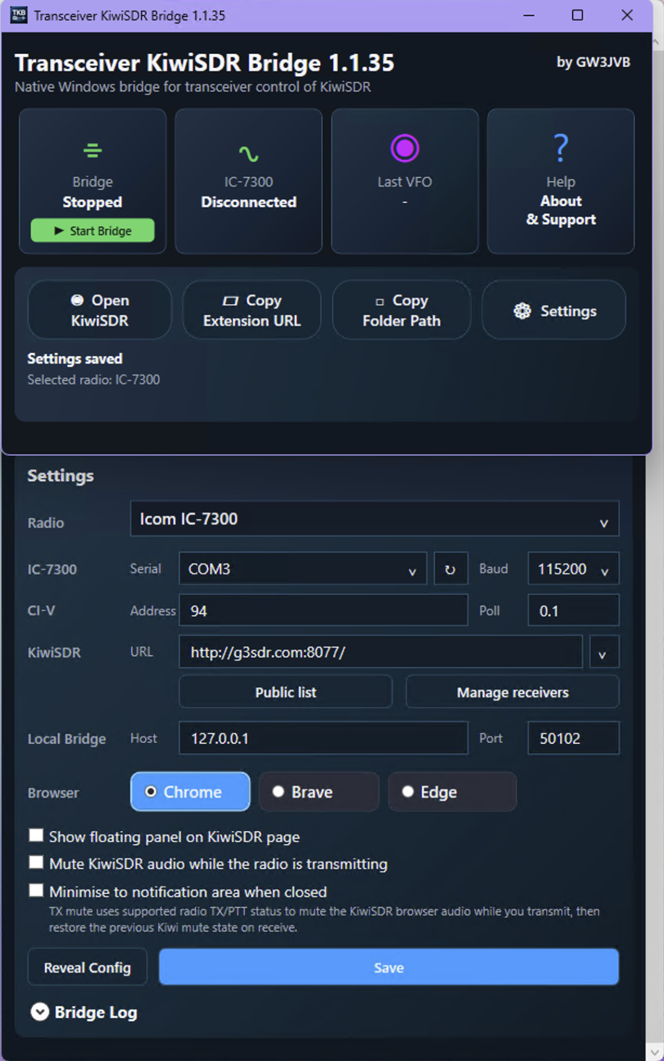This screenshot has height=1061, width=664.
Task: Open the Serial COM3 port dropdown
Action: 303,569
